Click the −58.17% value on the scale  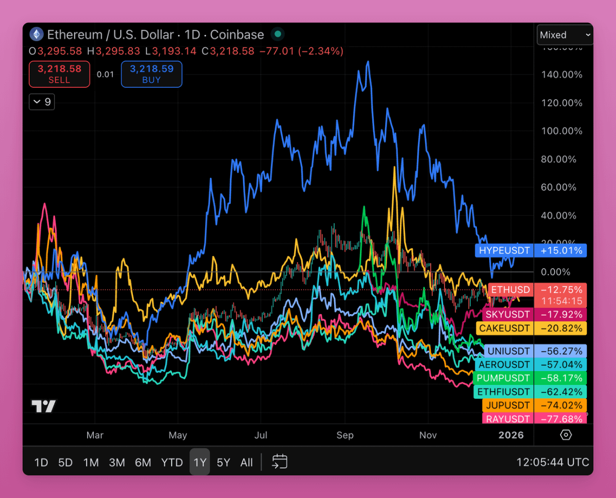562,378
